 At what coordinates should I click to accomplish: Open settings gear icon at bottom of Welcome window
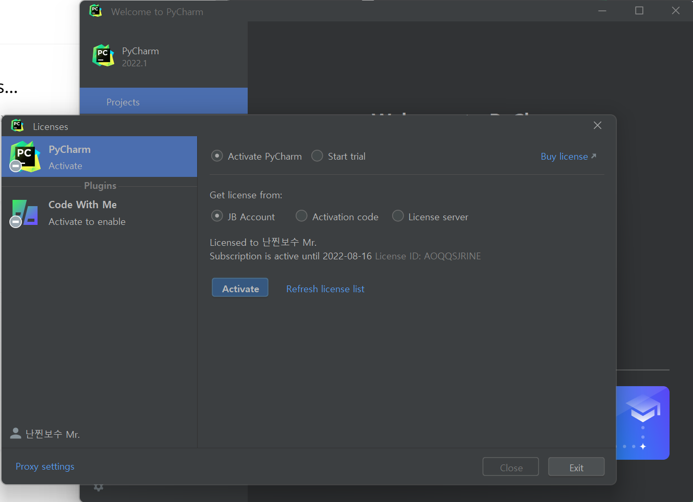99,488
